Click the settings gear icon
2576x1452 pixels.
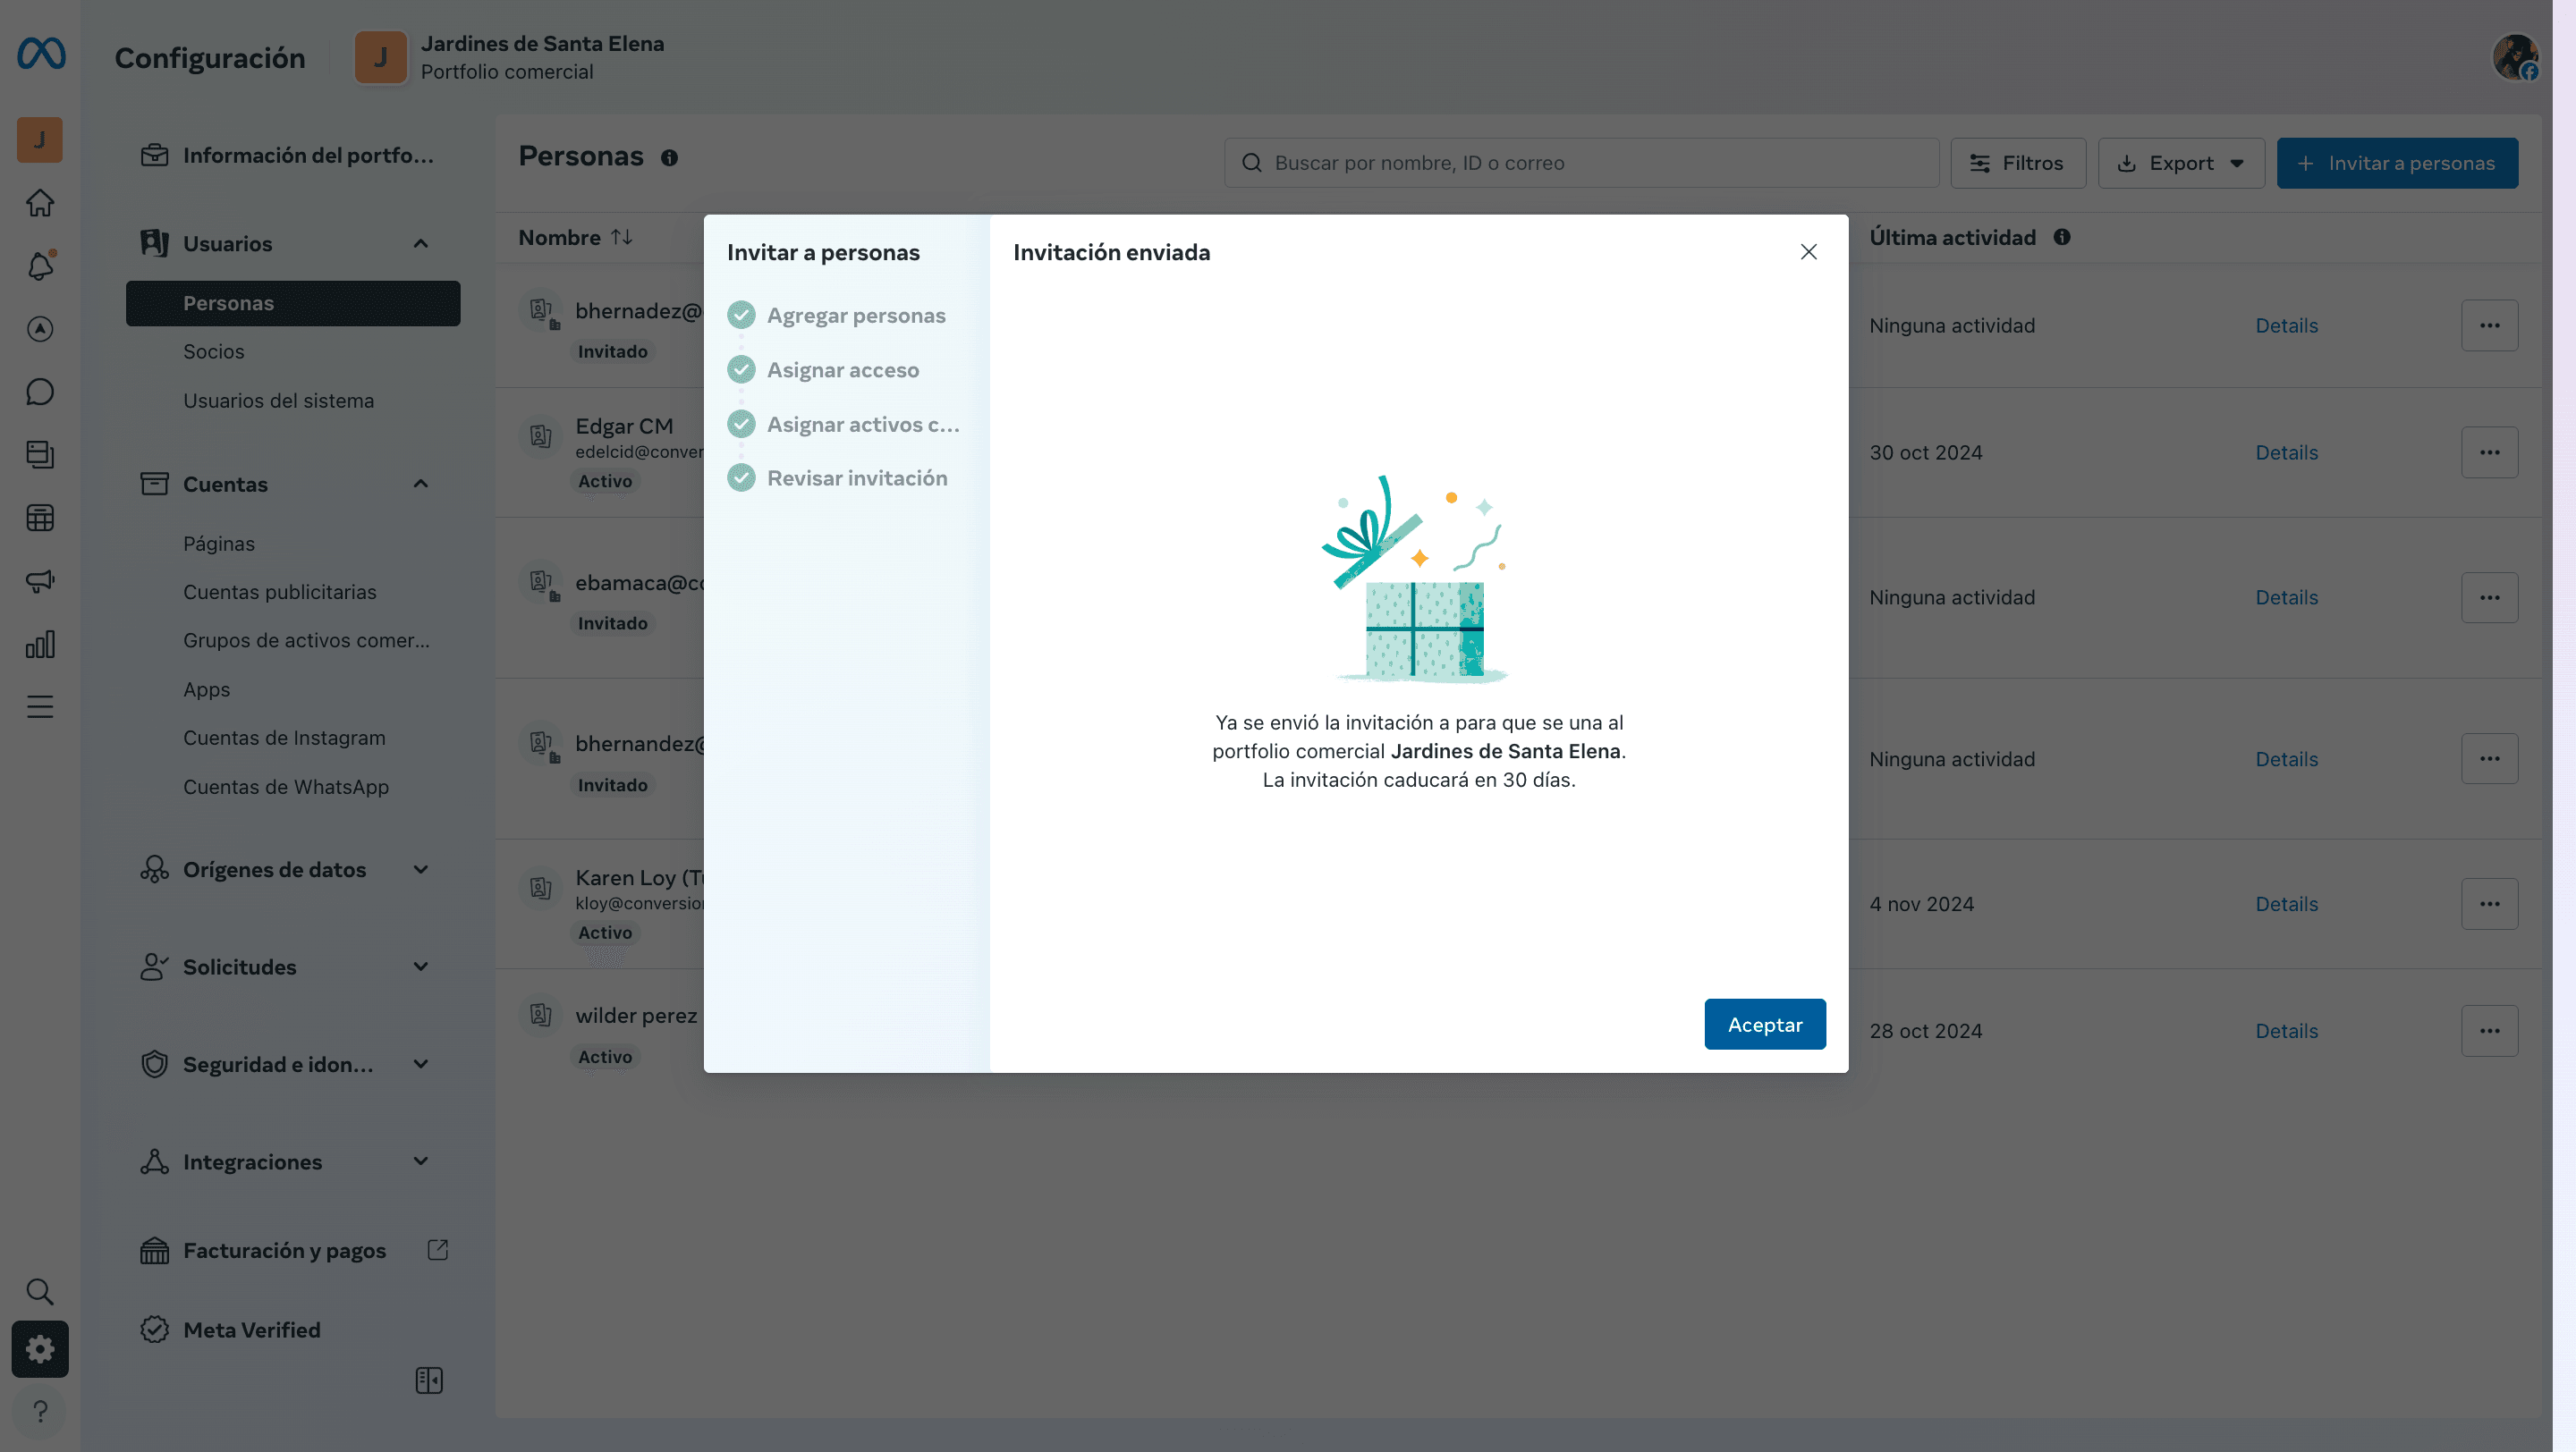point(40,1349)
